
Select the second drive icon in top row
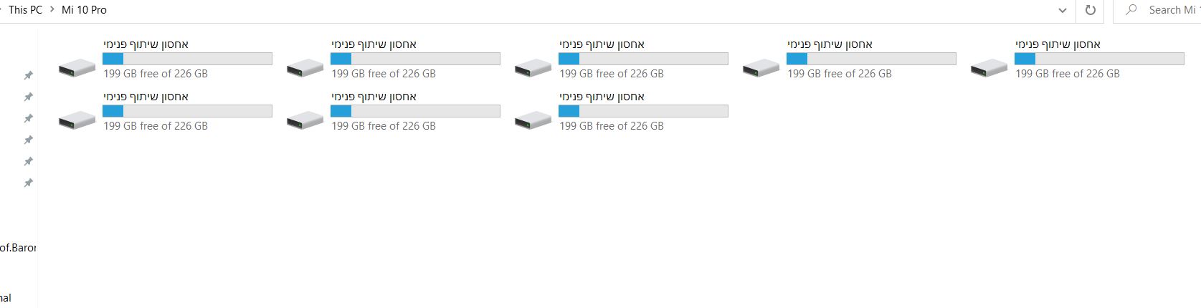tap(305, 68)
